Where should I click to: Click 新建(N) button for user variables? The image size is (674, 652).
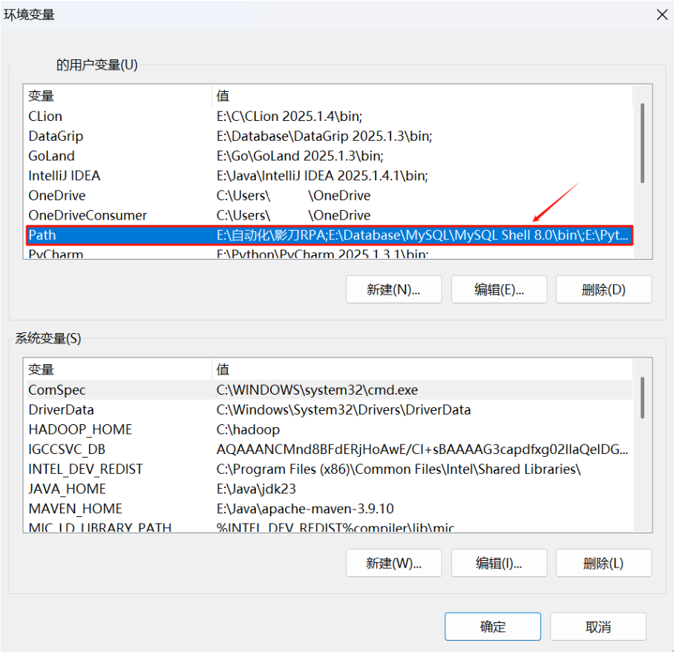coord(393,289)
